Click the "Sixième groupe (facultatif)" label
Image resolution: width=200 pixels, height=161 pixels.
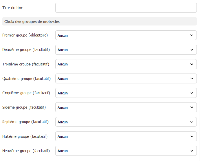pos(24,108)
